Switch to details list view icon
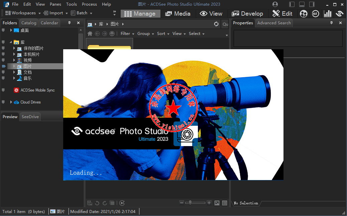Viewport: 347px width, 216px height. 225,203
